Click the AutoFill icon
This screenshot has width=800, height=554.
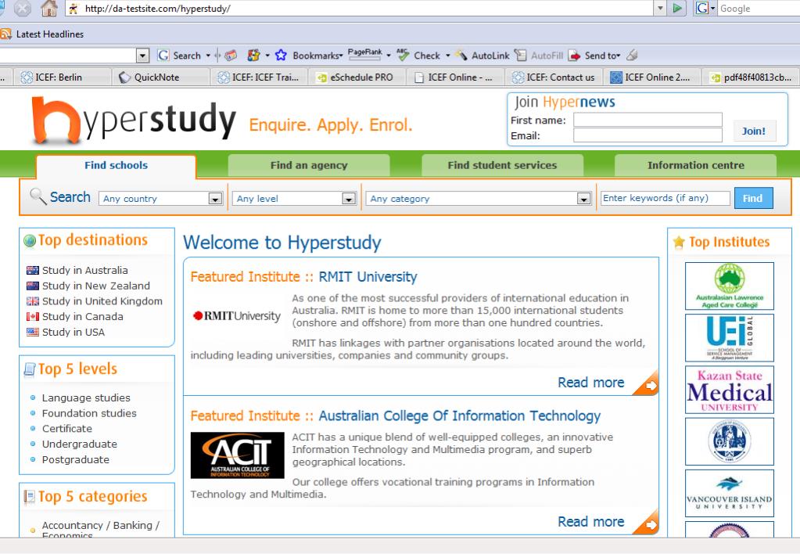(x=520, y=55)
